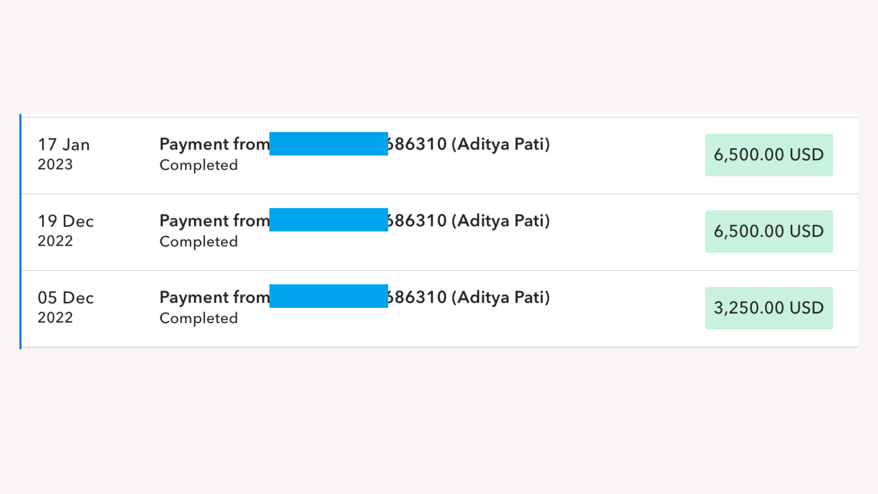The width and height of the screenshot is (878, 494).
Task: Click the 17 Jan date label
Action: click(x=64, y=145)
